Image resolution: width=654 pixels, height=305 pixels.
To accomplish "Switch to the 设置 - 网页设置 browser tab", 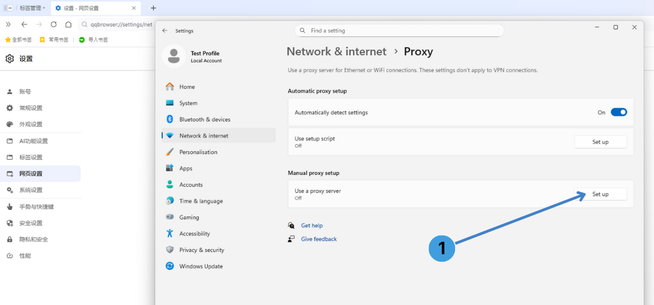I will click(x=95, y=8).
